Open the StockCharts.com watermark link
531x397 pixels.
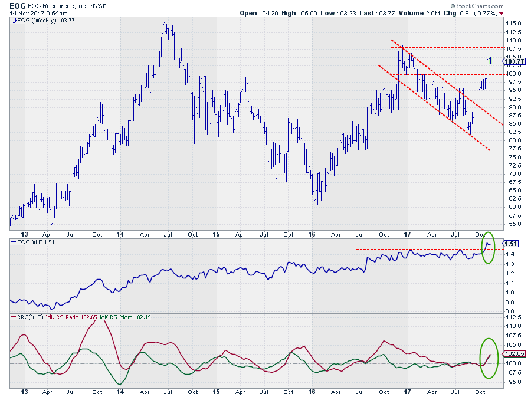(x=497, y=5)
